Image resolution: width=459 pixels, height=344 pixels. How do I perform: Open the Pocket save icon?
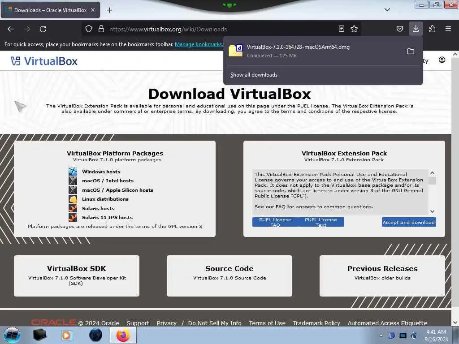pyautogui.click(x=400, y=29)
